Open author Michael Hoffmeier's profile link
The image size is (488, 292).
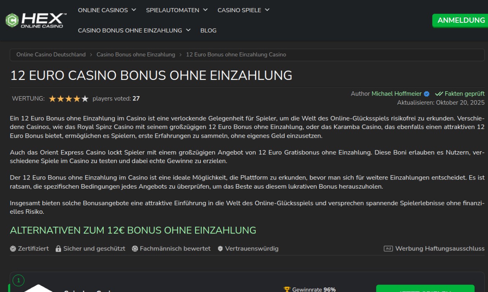coord(396,94)
